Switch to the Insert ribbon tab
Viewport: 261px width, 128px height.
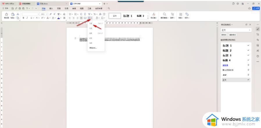pos(51,8)
